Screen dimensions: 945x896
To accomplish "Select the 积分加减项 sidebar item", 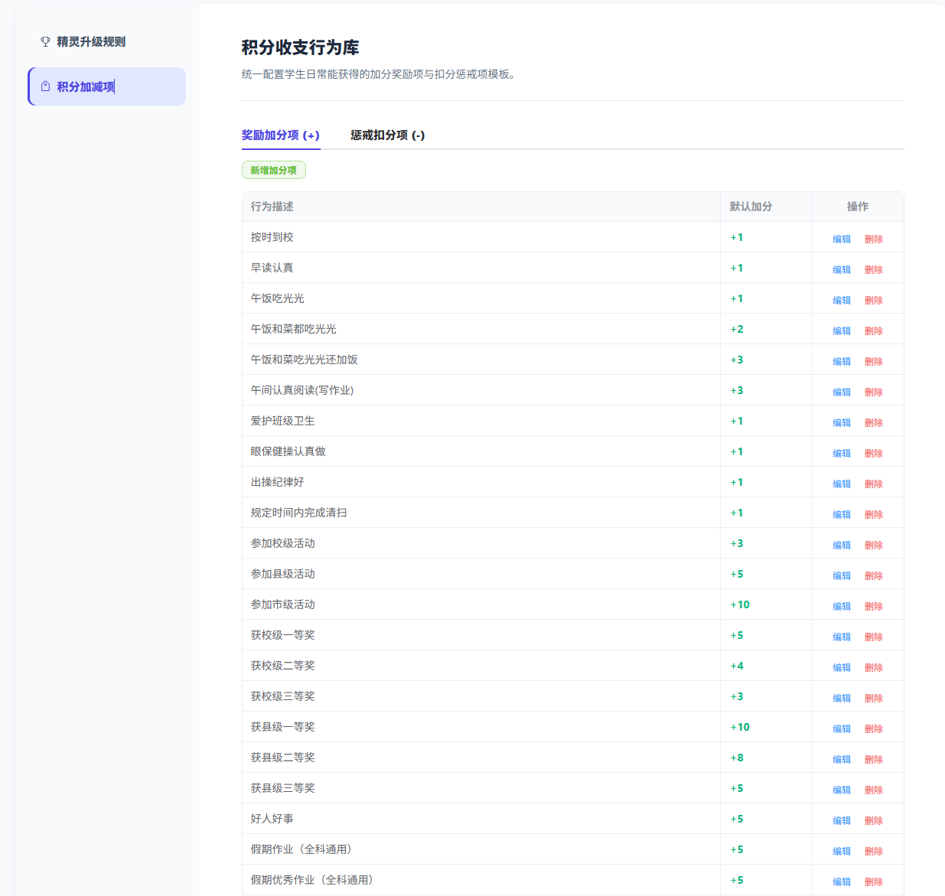I will pos(106,86).
